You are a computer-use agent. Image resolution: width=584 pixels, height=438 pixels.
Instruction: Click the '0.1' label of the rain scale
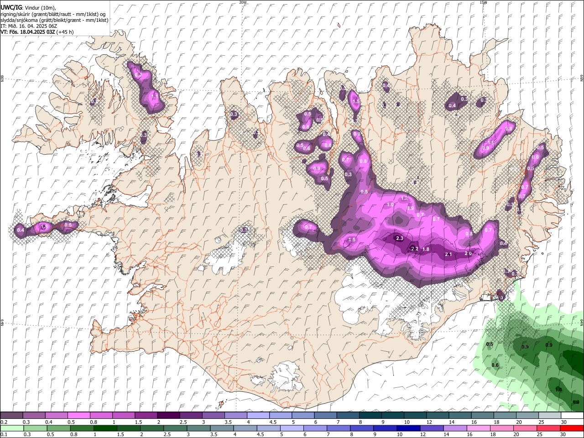pos(4,434)
